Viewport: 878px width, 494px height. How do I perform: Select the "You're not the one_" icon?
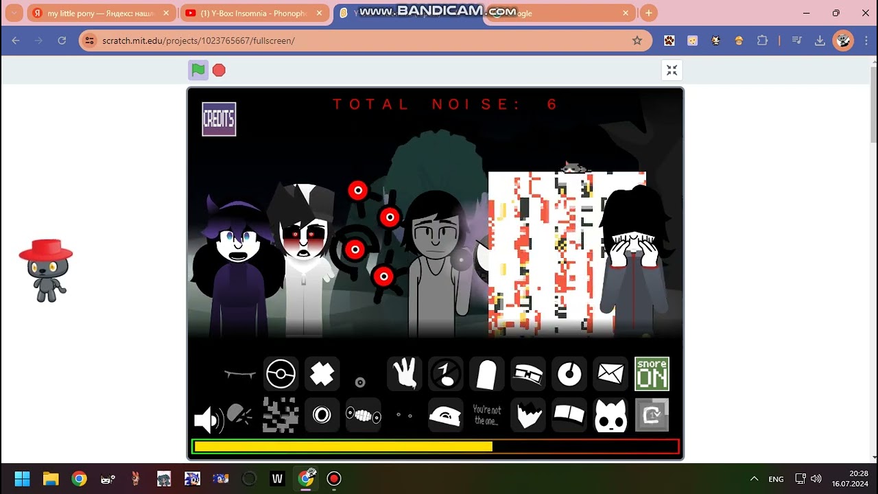pyautogui.click(x=487, y=415)
